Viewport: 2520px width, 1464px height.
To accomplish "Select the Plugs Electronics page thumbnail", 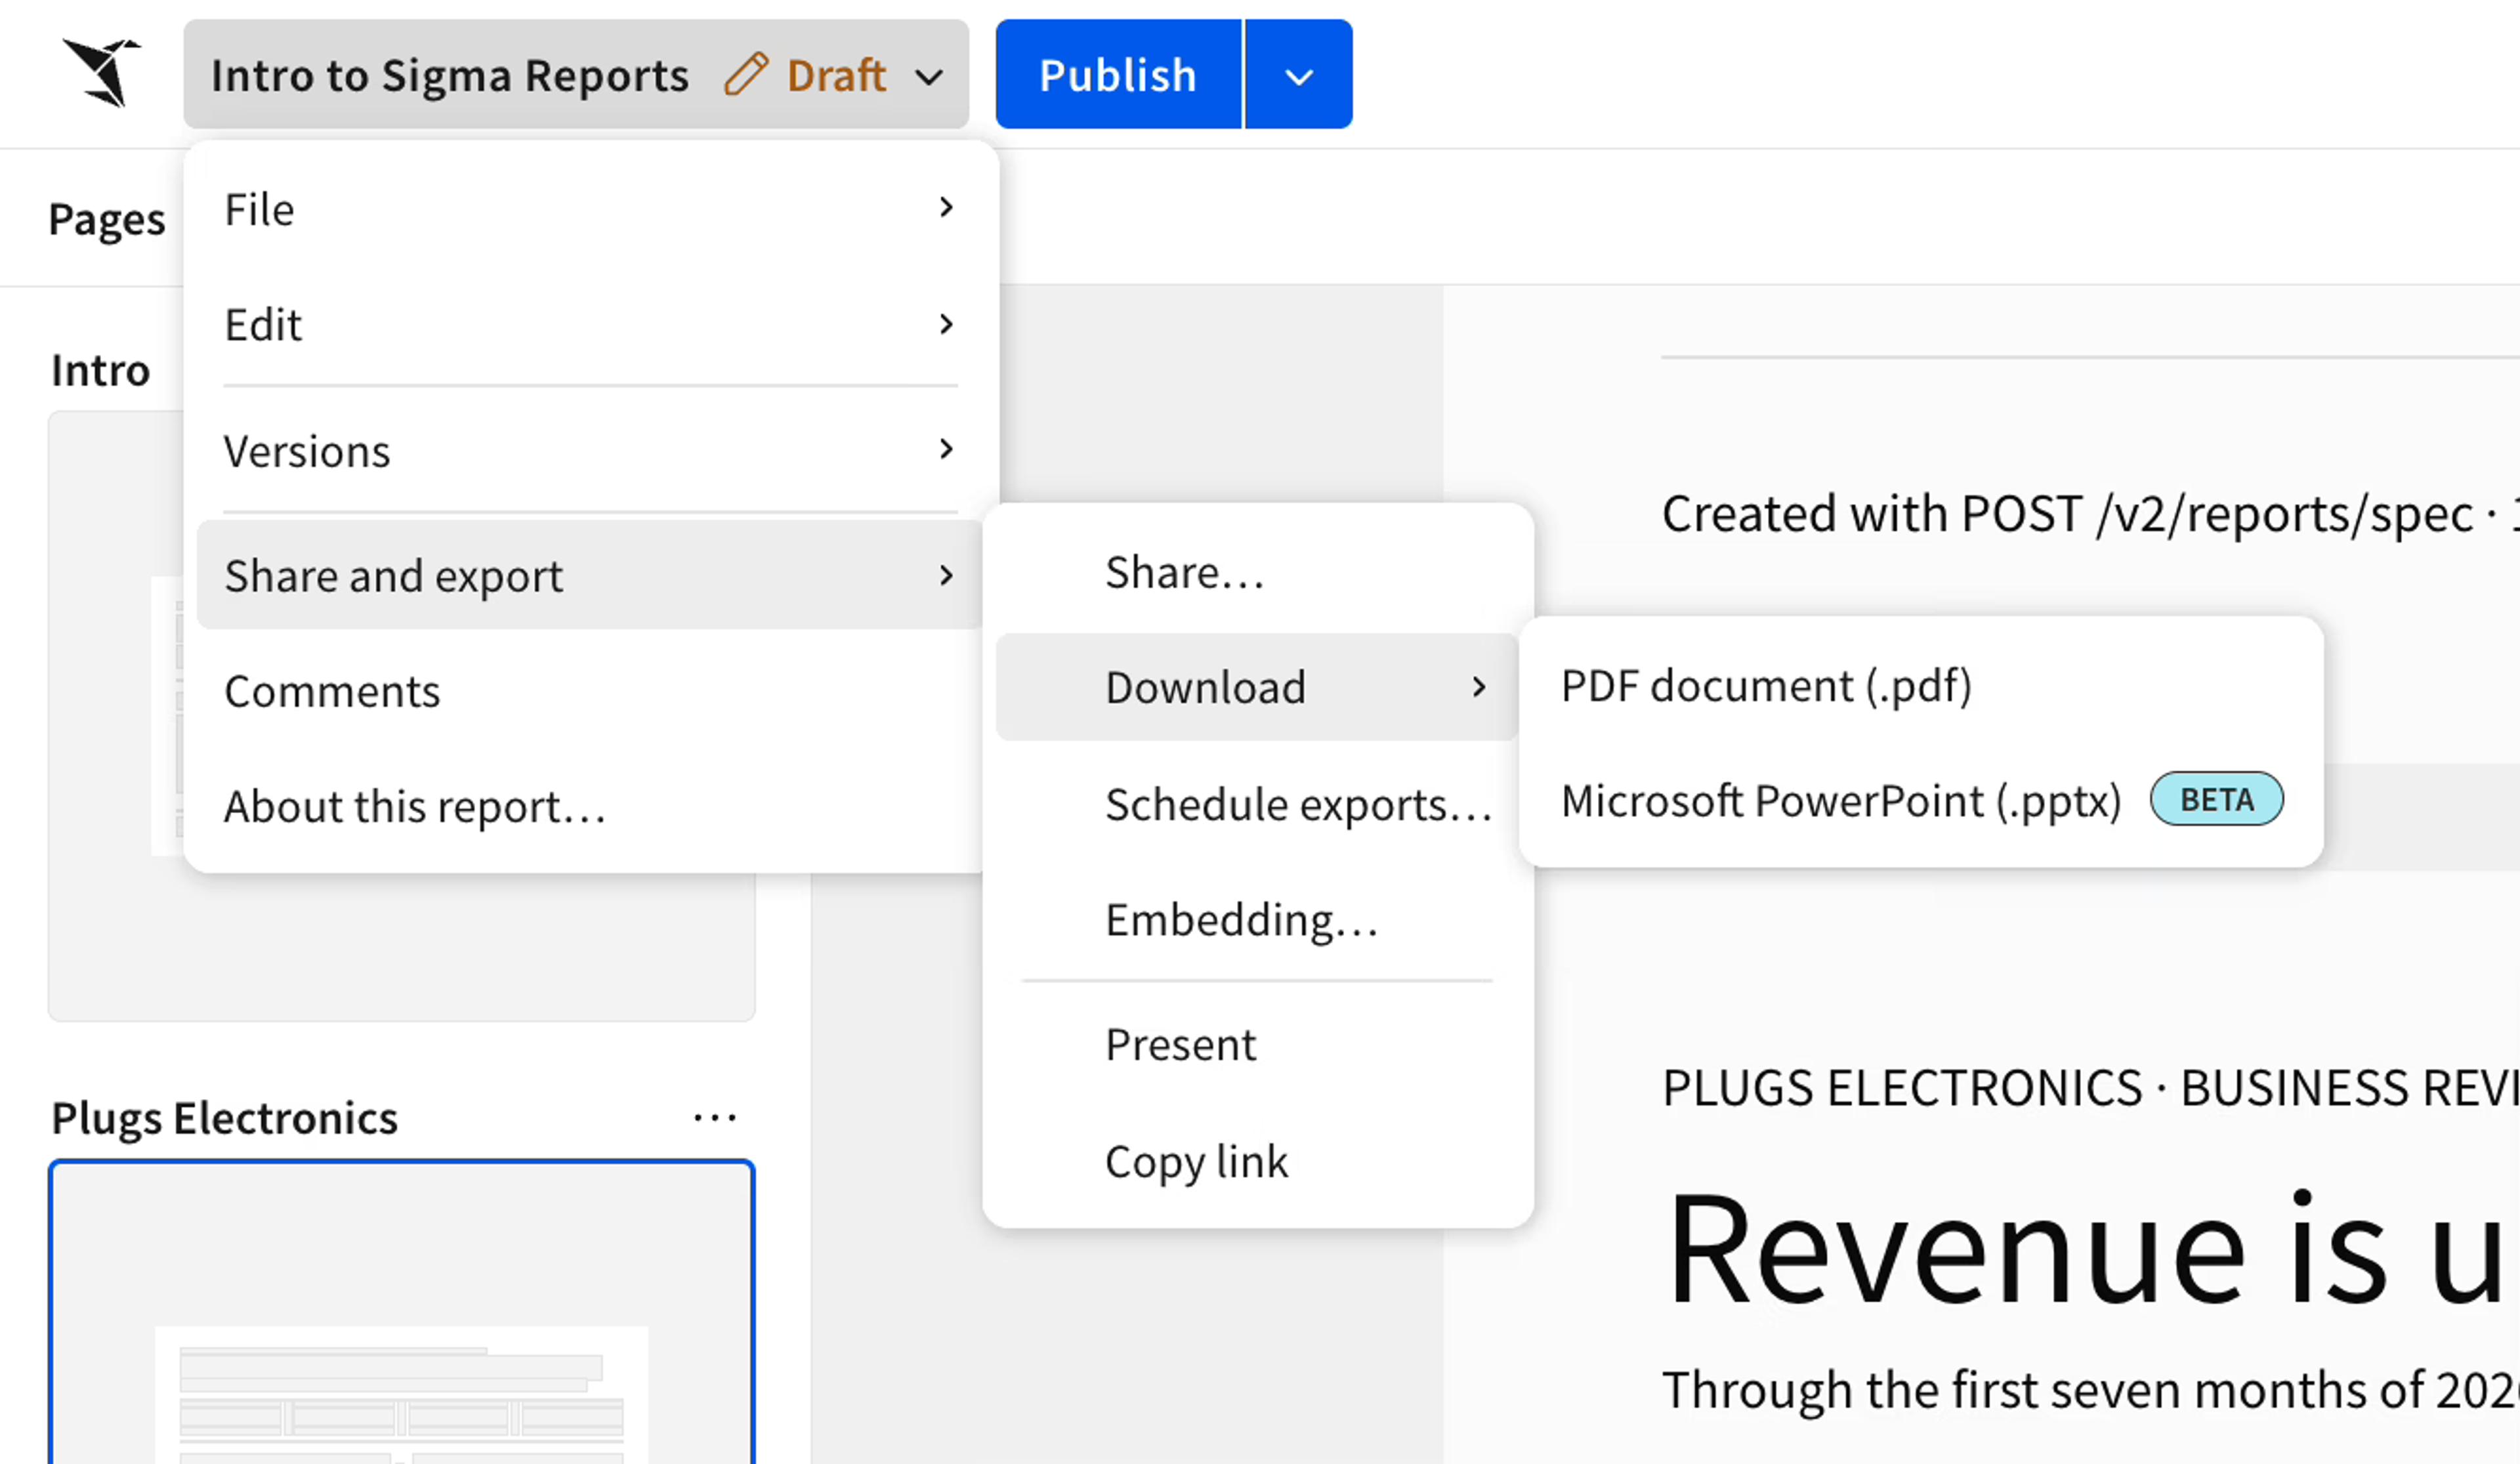I will [x=401, y=1312].
